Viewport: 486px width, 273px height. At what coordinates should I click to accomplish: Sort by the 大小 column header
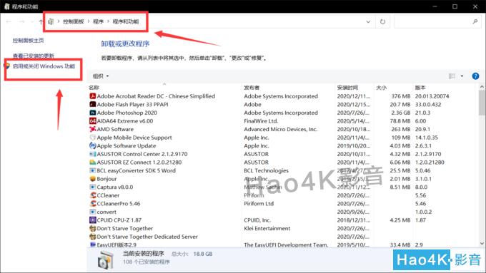point(381,88)
